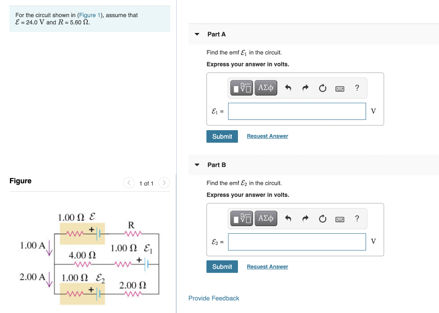Image resolution: width=439 pixels, height=313 pixels.
Task: Open help for Part A answer box
Action: pyautogui.click(x=357, y=88)
